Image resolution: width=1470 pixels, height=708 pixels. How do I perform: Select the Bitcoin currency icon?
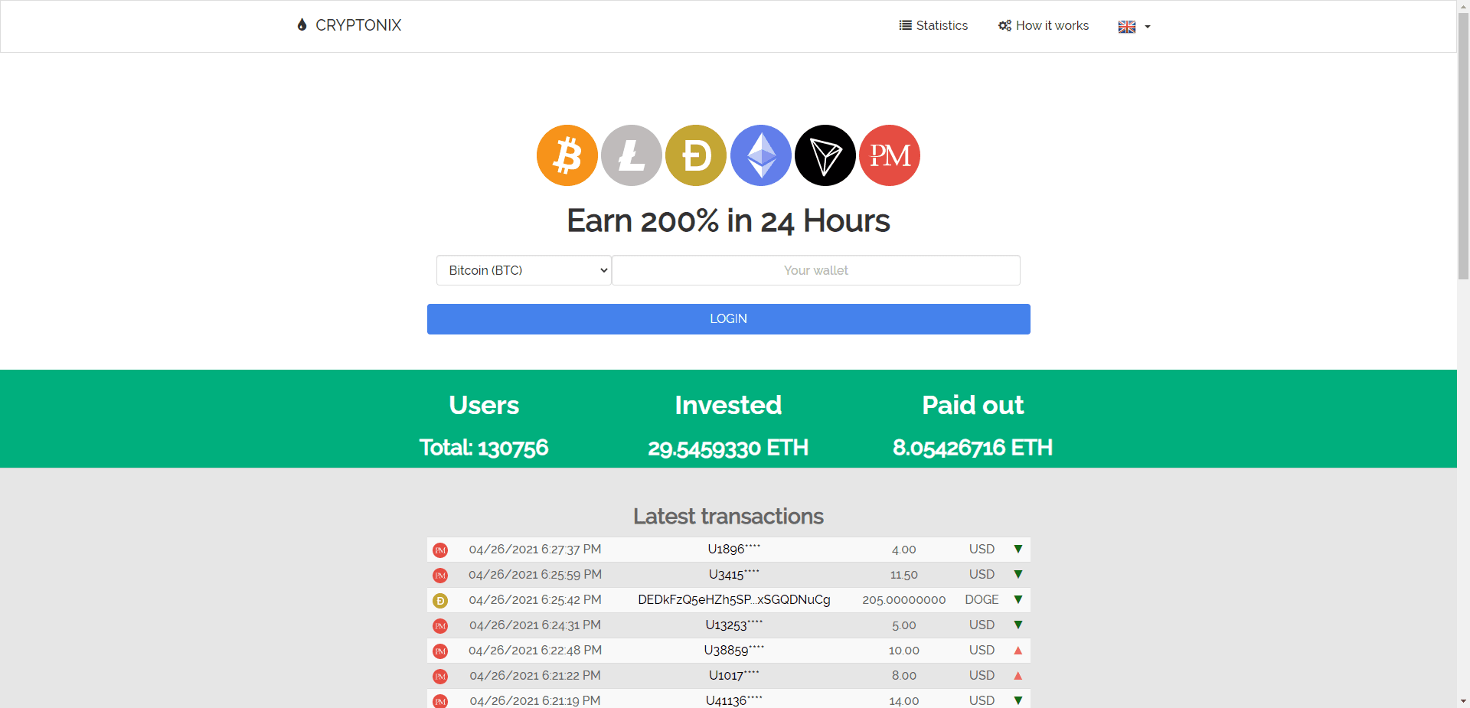(567, 155)
